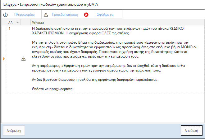The height and width of the screenshot is (139, 205).
Task: Select the message text starting 'Η διαδικασία αυτή'
Action: [108, 31]
